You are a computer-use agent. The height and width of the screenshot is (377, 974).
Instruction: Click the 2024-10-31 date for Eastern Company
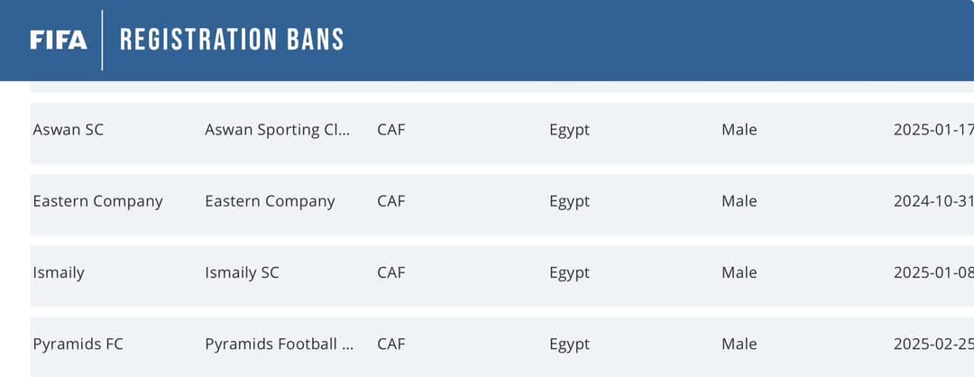coord(933,201)
